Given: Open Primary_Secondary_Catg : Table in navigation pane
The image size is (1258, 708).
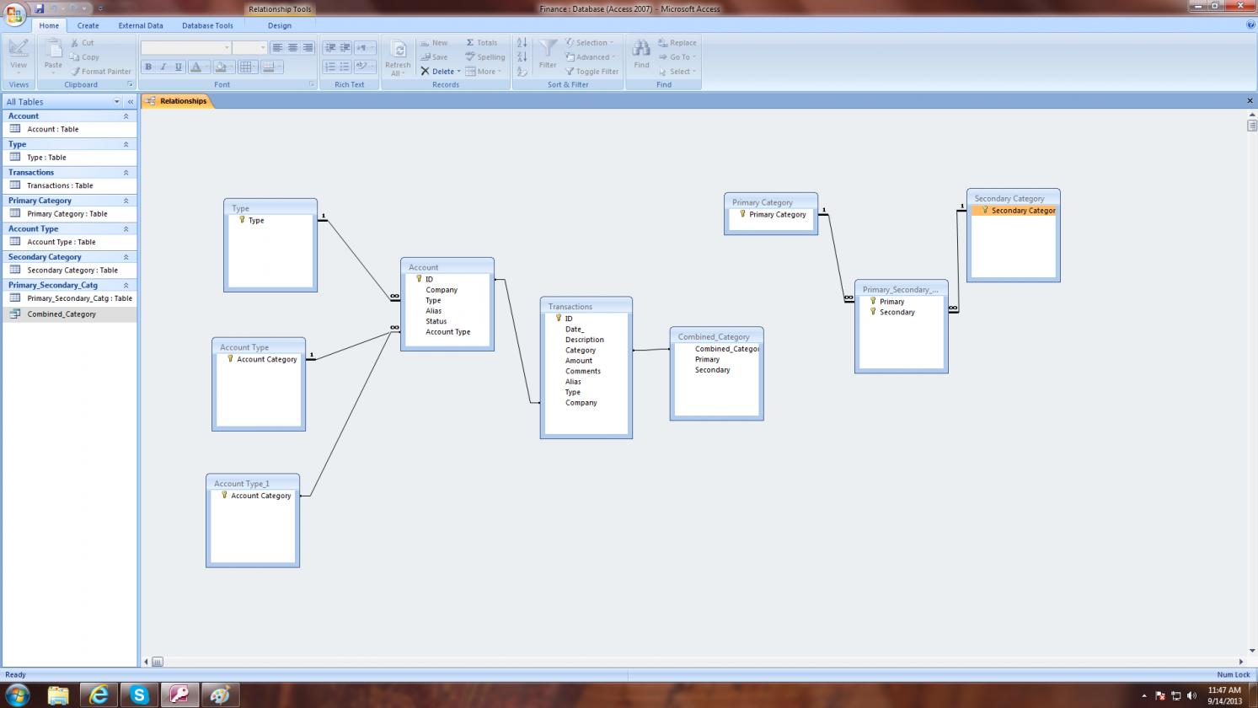Looking at the screenshot, I should (70, 298).
